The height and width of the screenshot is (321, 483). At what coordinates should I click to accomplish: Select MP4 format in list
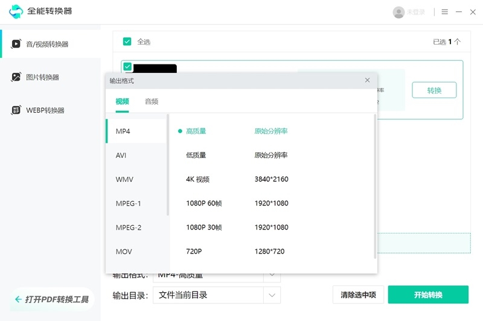pyautogui.click(x=136, y=131)
